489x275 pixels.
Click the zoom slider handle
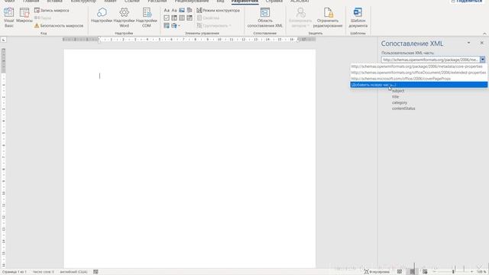453,272
